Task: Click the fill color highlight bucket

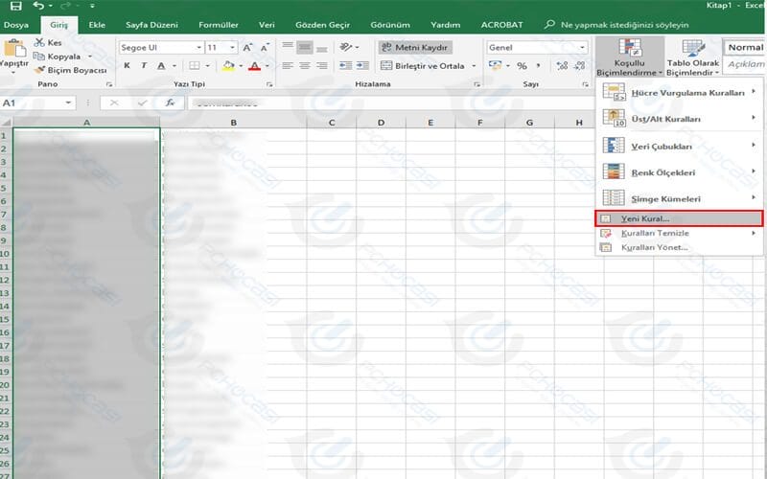Action: (x=227, y=66)
